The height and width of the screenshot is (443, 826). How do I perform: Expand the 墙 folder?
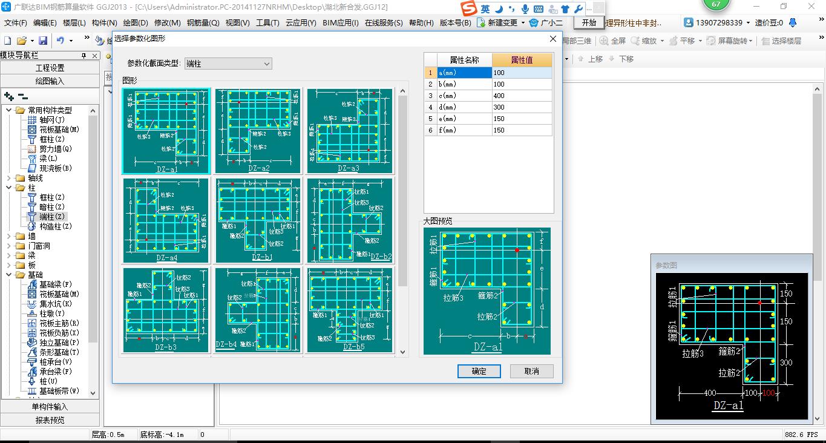click(8, 236)
